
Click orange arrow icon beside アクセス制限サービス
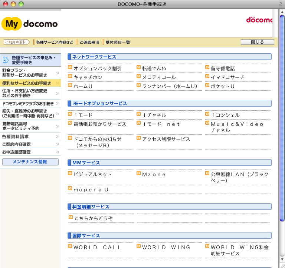pos(139,138)
